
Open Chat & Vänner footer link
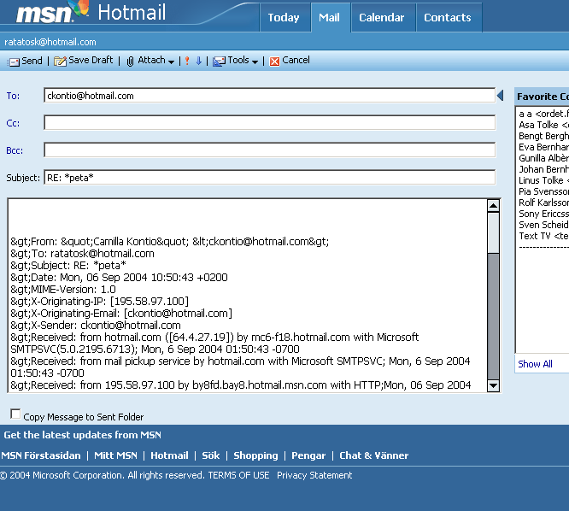373,455
